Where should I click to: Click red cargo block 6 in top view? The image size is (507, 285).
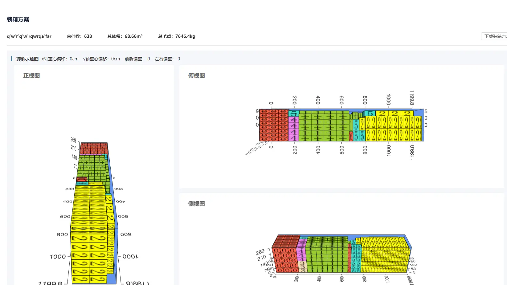pyautogui.click(x=274, y=125)
